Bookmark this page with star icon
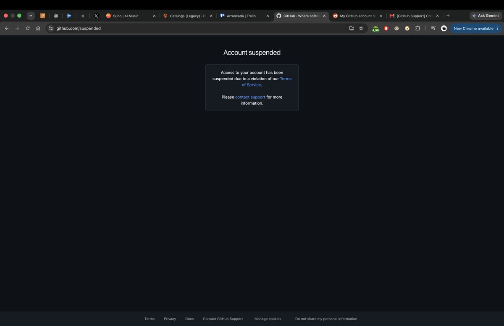Image resolution: width=504 pixels, height=326 pixels. [x=361, y=28]
